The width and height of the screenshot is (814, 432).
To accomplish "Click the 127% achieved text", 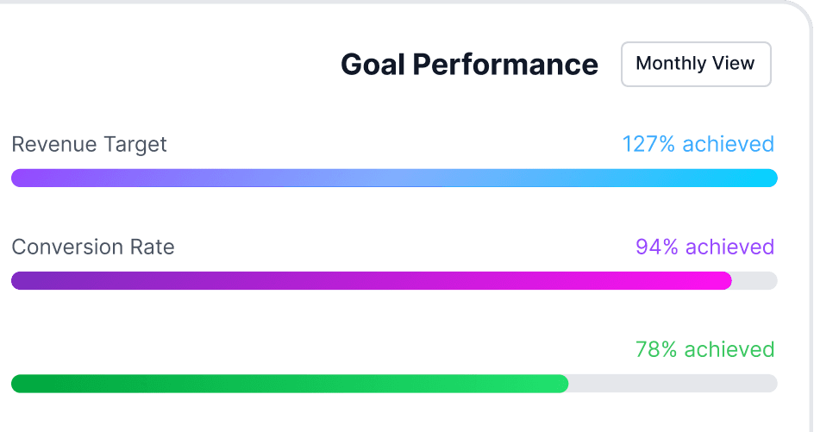I will [698, 144].
